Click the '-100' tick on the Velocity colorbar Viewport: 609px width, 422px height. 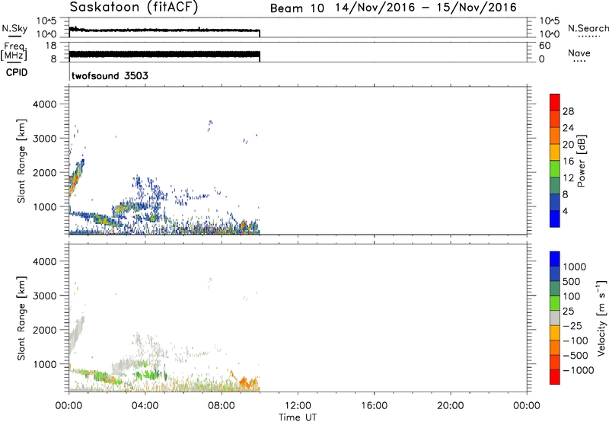(575, 340)
